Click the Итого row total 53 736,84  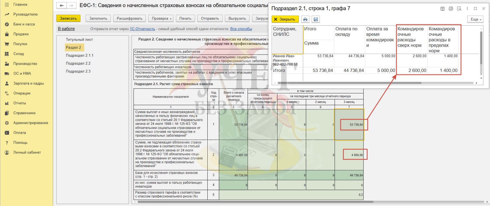tap(319, 70)
